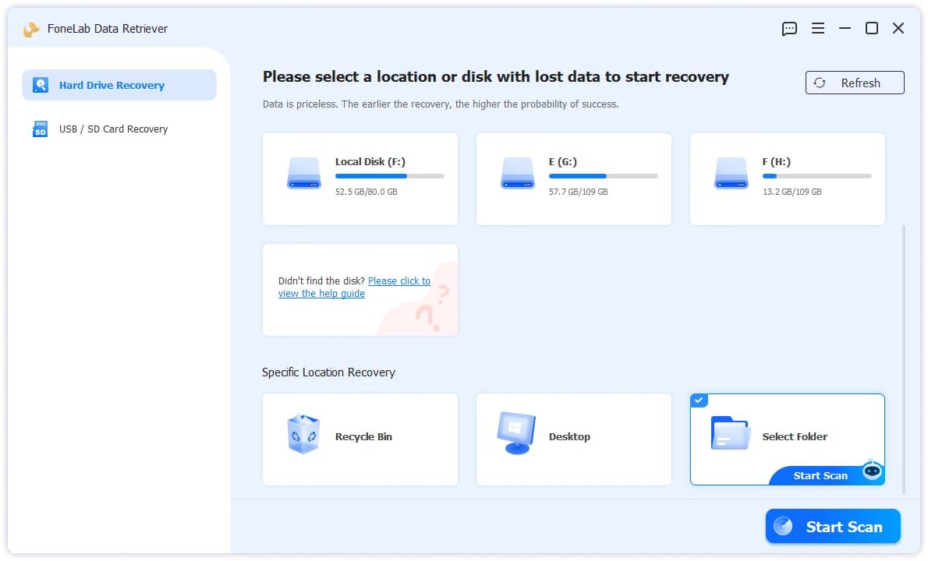The width and height of the screenshot is (928, 561).
Task: Select the Recycle Bin icon
Action: click(x=303, y=435)
